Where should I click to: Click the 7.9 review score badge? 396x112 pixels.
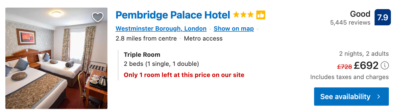[382, 17]
